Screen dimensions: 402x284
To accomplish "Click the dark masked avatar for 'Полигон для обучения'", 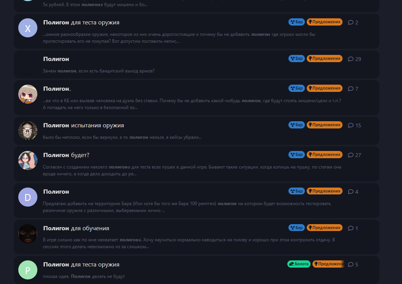I will click(x=28, y=234).
